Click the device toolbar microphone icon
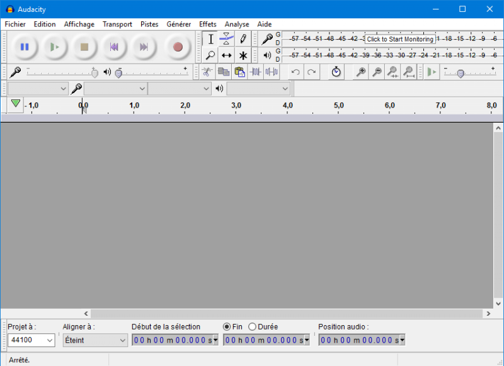Screen dimensions: 504x366 [x=76, y=89]
